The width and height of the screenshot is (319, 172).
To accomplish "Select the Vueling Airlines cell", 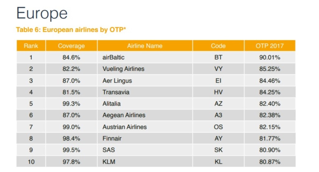I will (123, 69).
